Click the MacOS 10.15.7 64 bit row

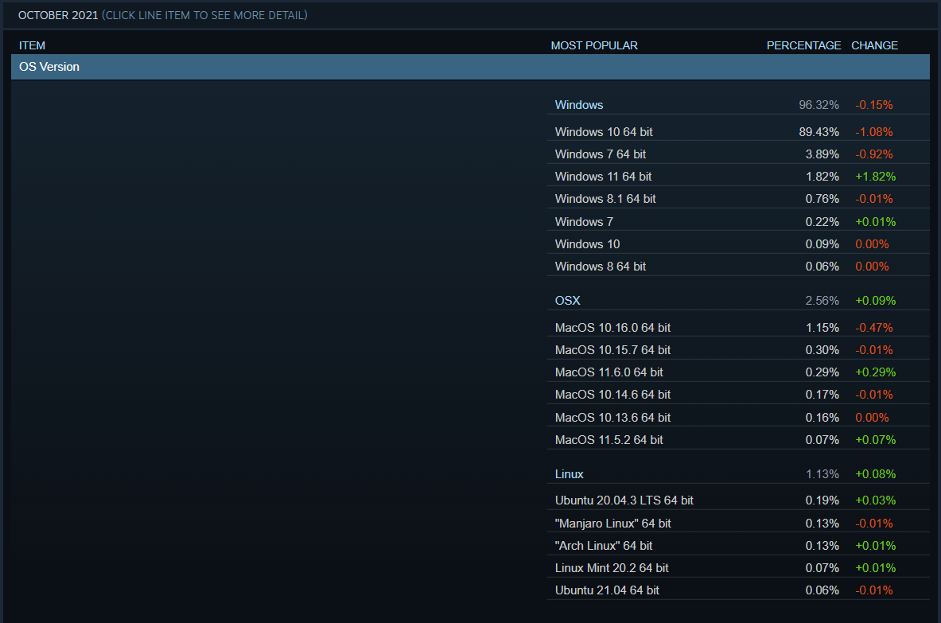(738, 350)
